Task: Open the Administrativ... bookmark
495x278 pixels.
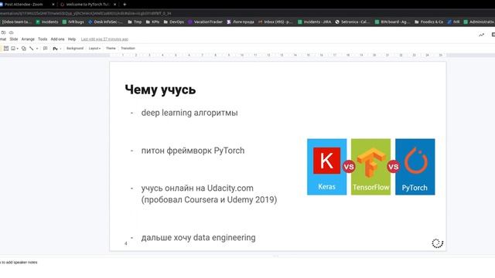Action: [x=479, y=22]
